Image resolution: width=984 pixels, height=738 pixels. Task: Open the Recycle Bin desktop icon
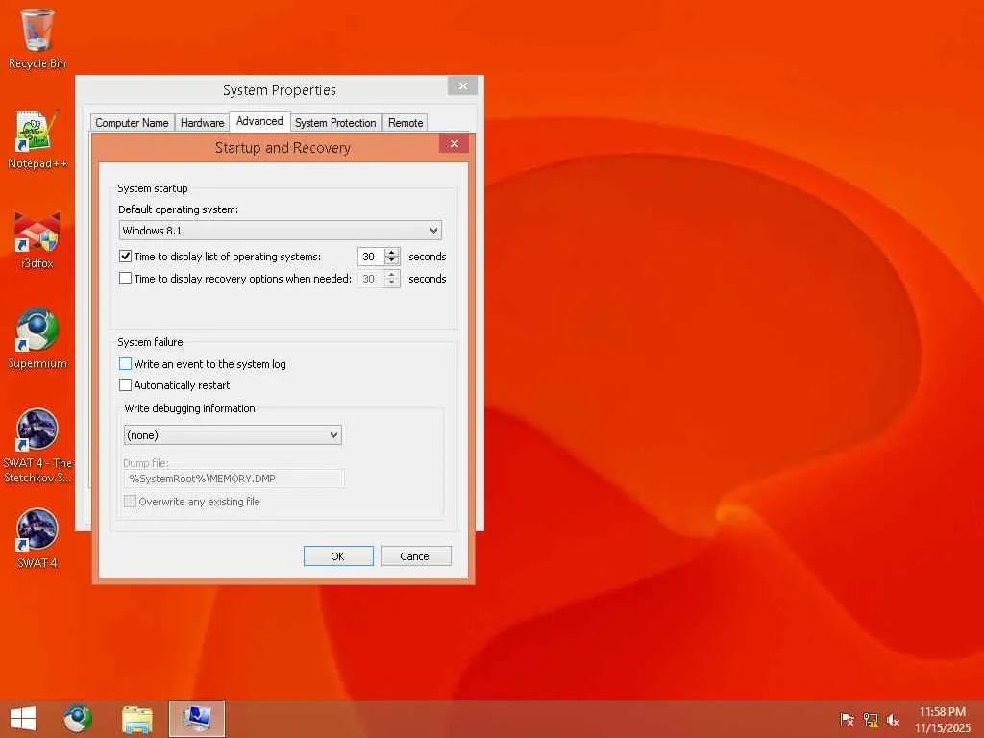tap(37, 38)
